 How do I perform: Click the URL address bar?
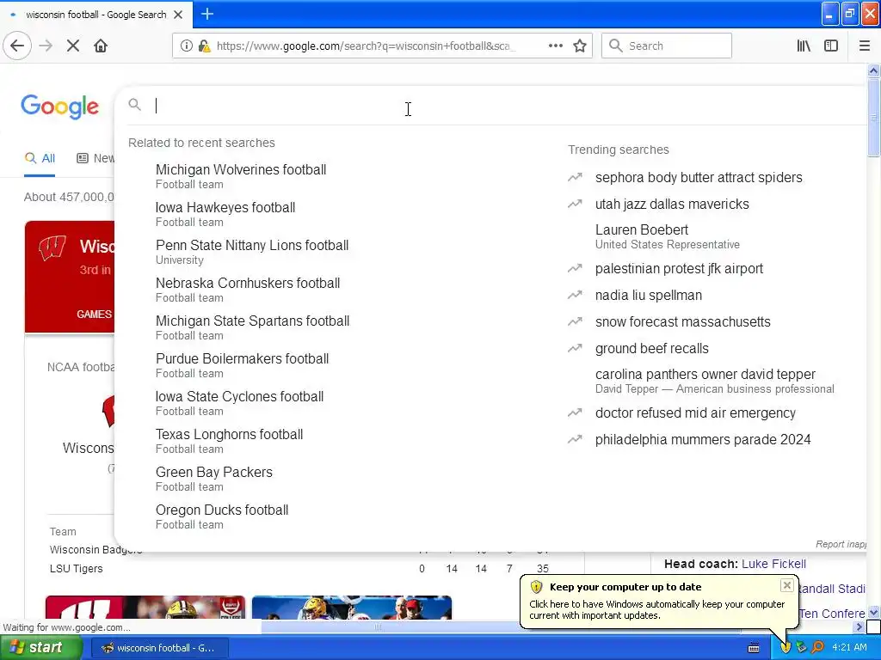click(365, 46)
